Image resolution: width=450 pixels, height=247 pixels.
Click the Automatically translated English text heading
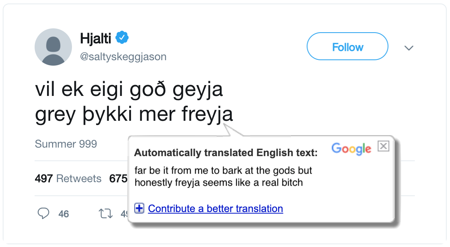point(226,153)
